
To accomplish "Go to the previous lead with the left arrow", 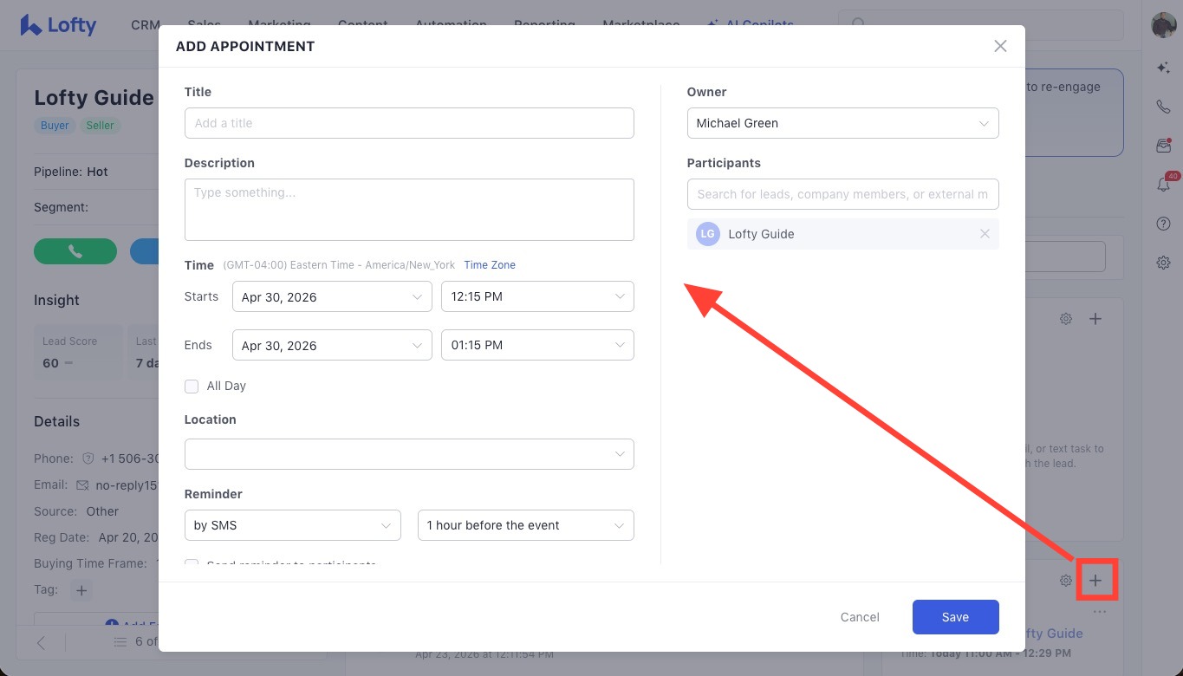I will (41, 642).
